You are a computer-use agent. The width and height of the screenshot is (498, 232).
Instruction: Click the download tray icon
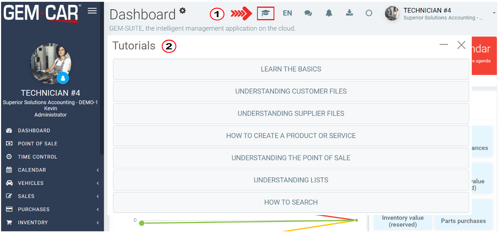pos(349,13)
